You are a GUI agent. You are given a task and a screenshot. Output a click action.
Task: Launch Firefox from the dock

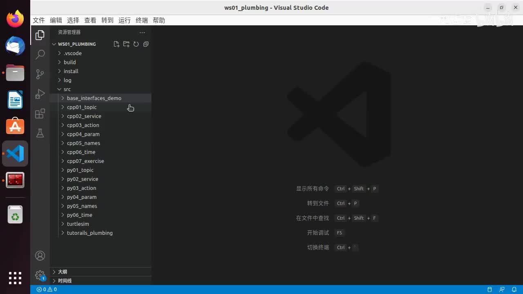click(x=15, y=19)
